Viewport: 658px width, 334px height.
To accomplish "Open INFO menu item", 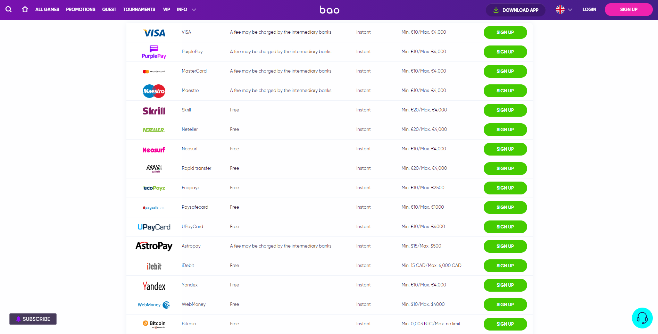I will [x=182, y=9].
